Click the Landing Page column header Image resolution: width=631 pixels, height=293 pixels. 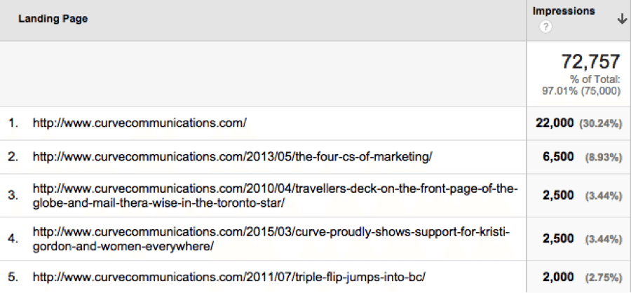tap(53, 19)
